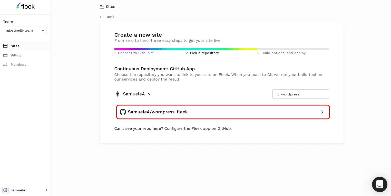Click the Sites header window icon
This screenshot has width=391, height=196.
coord(102,7)
